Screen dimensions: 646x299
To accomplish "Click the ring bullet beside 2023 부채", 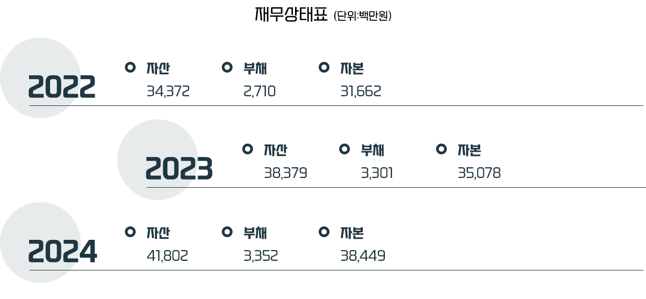I will point(345,148).
